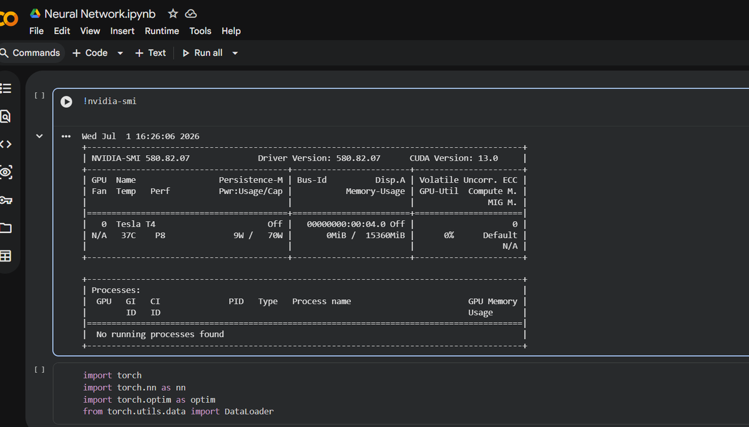The height and width of the screenshot is (427, 749).
Task: Click '15360MiB' memory value
Action: coord(385,235)
